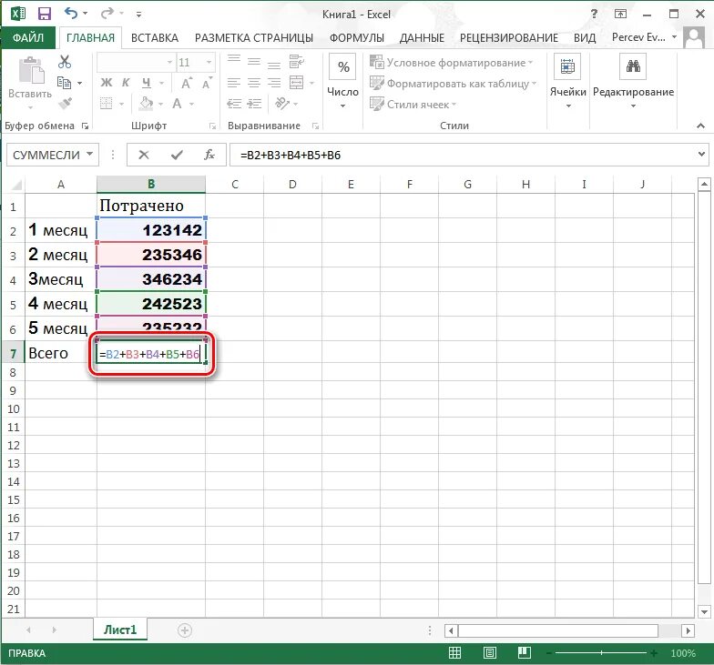The height and width of the screenshot is (665, 714).
Task: Add a new sheet with plus button
Action: [184, 630]
